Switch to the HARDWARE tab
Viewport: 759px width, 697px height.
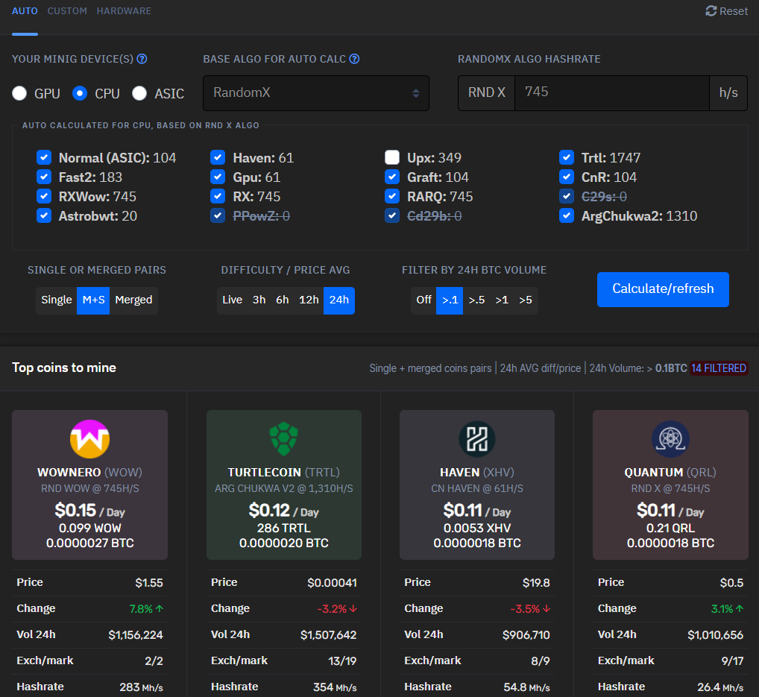tap(124, 11)
